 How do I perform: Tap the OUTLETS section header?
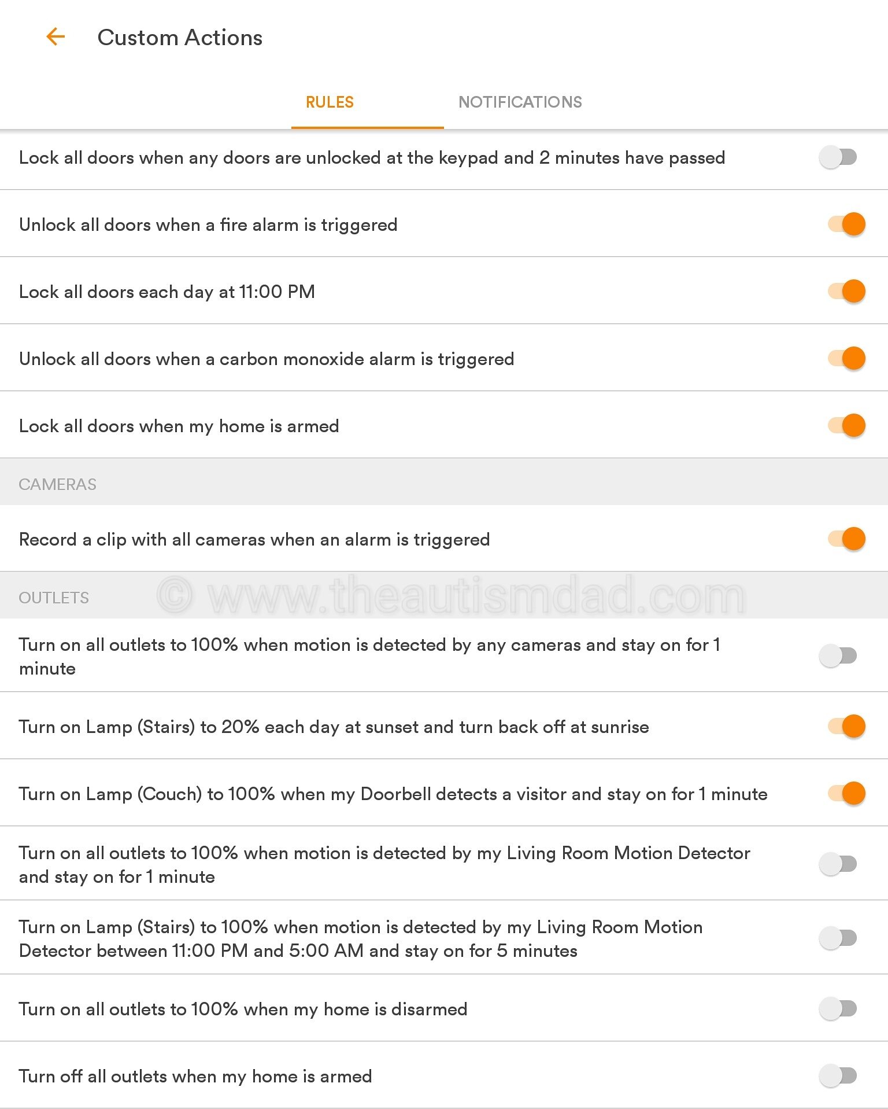54,597
